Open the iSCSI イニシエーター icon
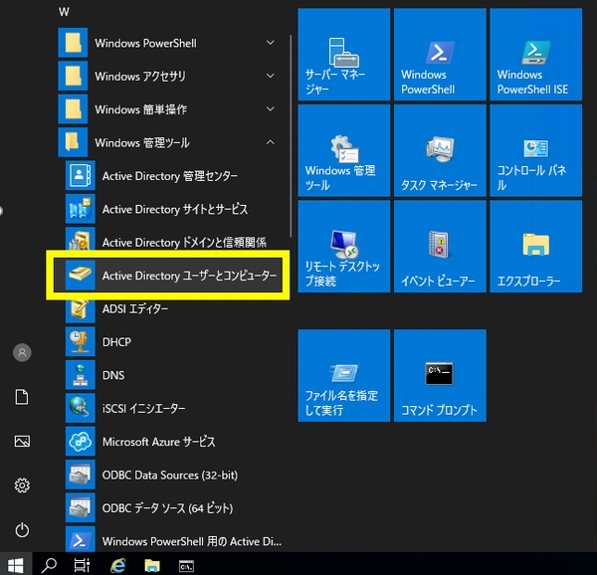 [x=80, y=408]
